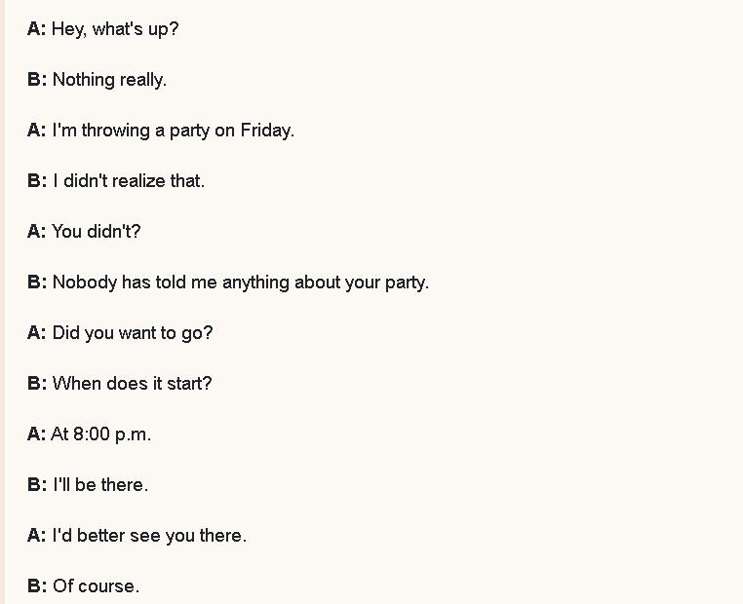Click speaker label 'A:' before 'Hey'
This screenshot has width=743, height=604.
coord(37,29)
